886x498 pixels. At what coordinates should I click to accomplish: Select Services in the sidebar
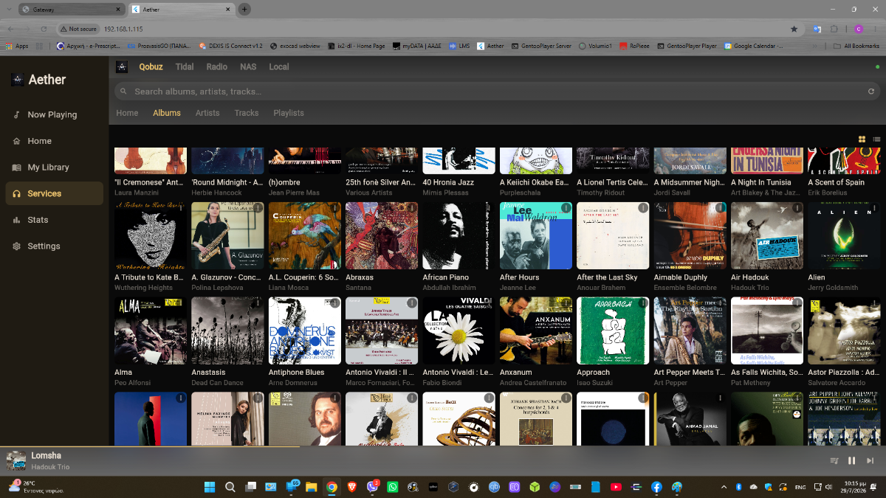click(53, 193)
